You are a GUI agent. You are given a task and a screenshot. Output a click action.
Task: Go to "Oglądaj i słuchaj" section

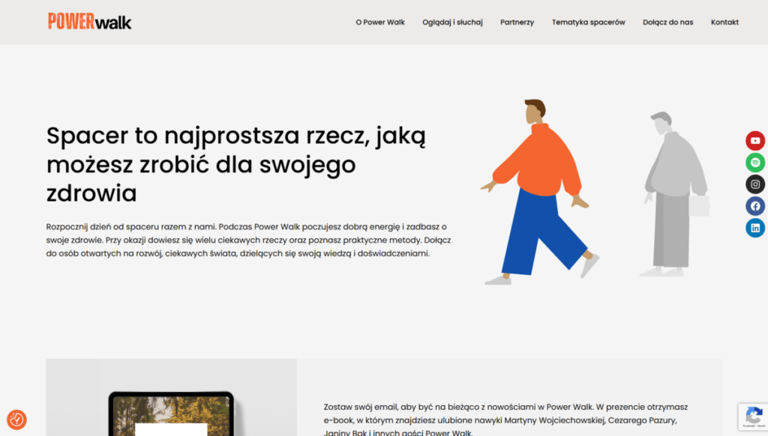tap(452, 22)
